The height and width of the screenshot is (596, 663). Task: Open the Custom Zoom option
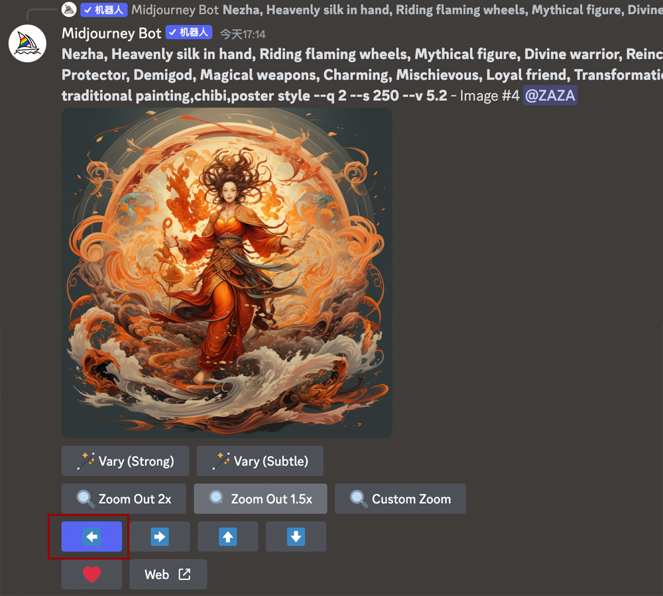[400, 499]
